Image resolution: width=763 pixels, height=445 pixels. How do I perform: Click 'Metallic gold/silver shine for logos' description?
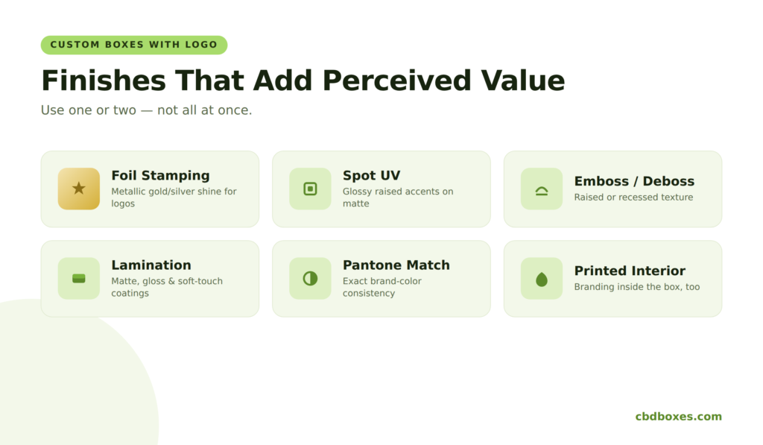[x=174, y=198]
